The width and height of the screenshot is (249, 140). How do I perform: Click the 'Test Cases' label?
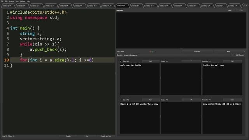120,52
